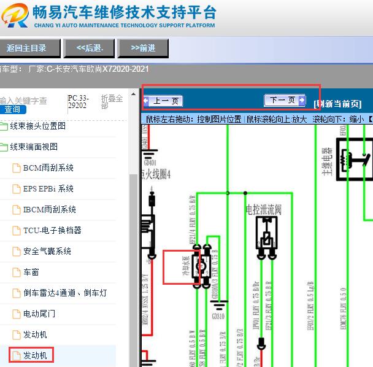Image resolution: width=373 pixels, height=367 pixels.
Task: Click file icon beside 倒车雷达4通道、倒车灯
Action: (17, 293)
